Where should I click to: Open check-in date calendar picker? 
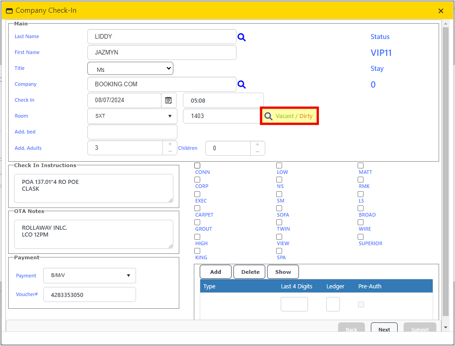(x=168, y=100)
